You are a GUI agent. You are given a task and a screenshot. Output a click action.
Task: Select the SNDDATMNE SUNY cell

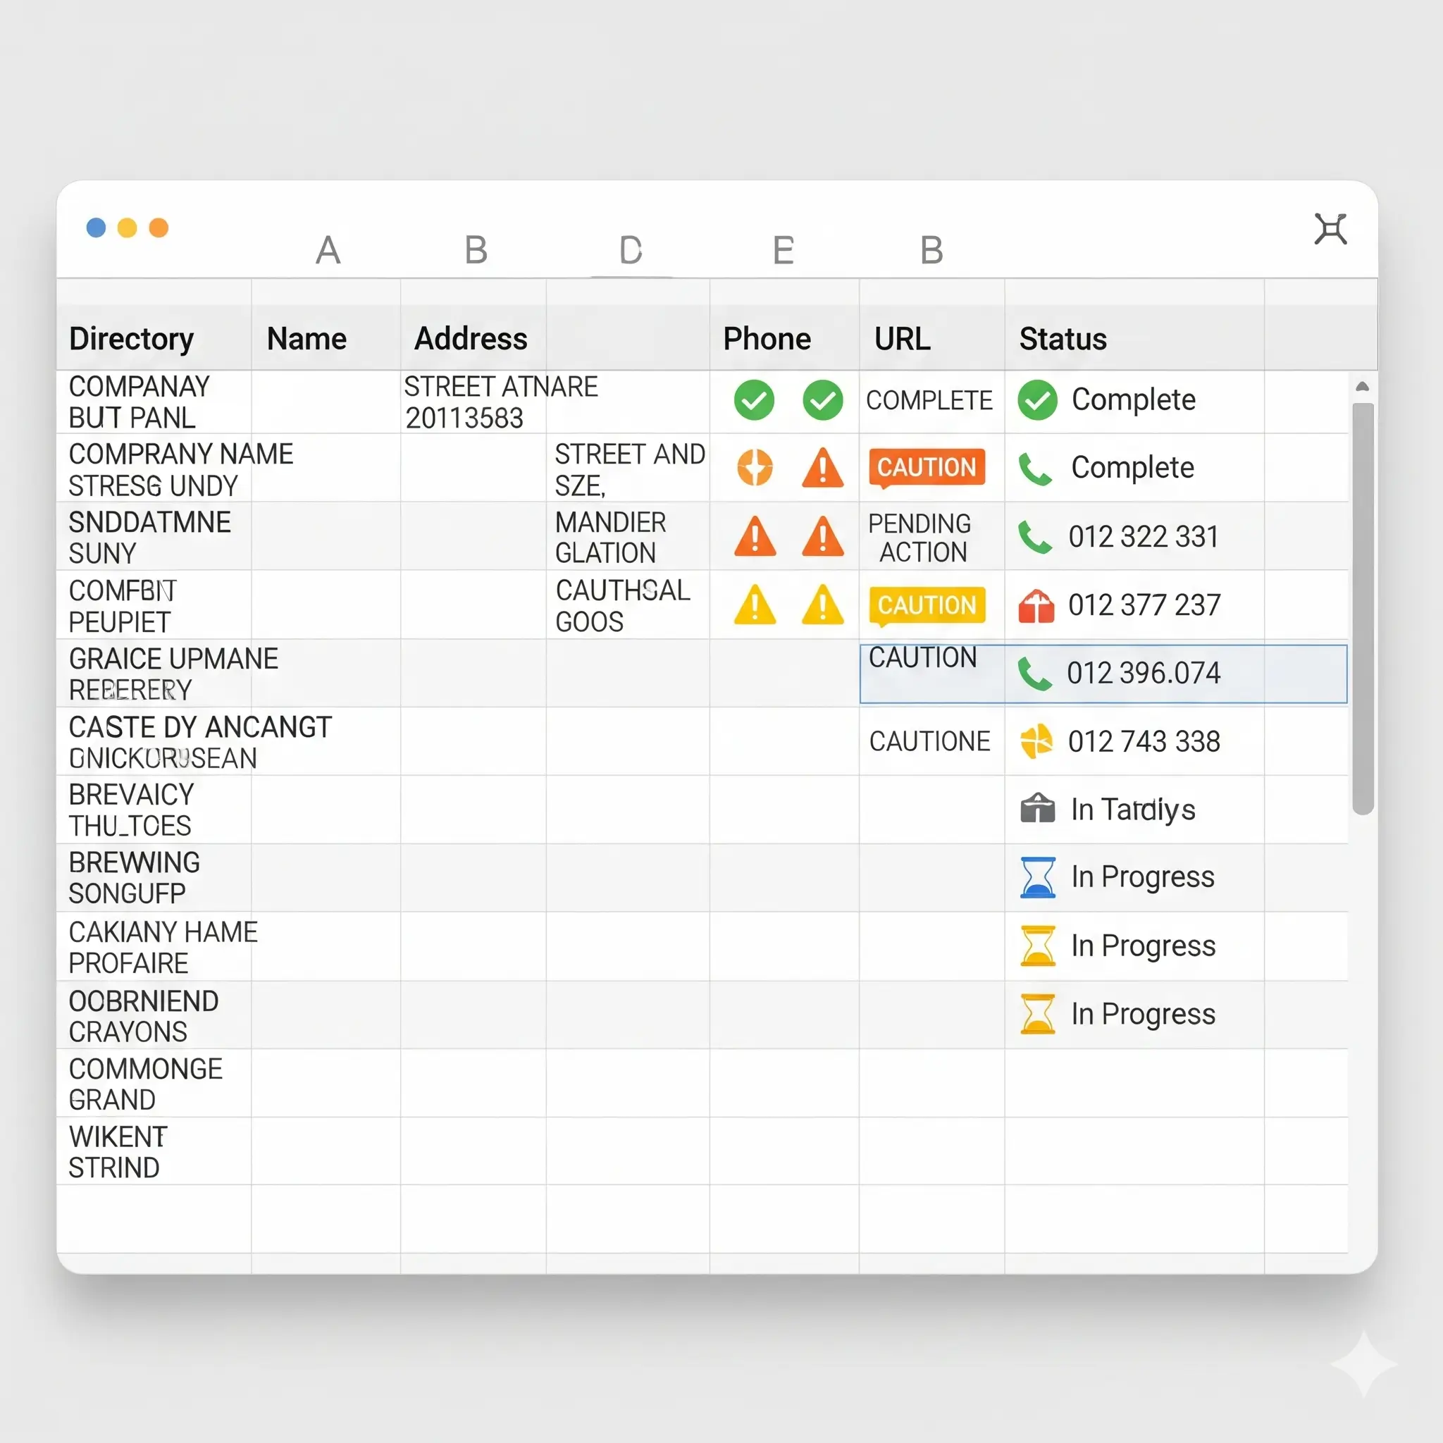pyautogui.click(x=154, y=537)
